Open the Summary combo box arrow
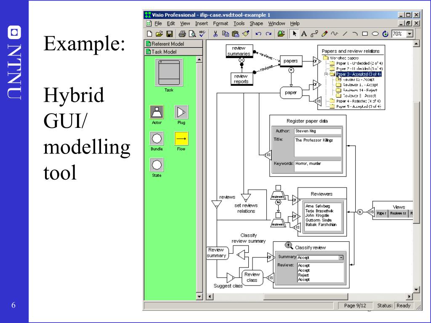The width and height of the screenshot is (431, 323). point(341,258)
